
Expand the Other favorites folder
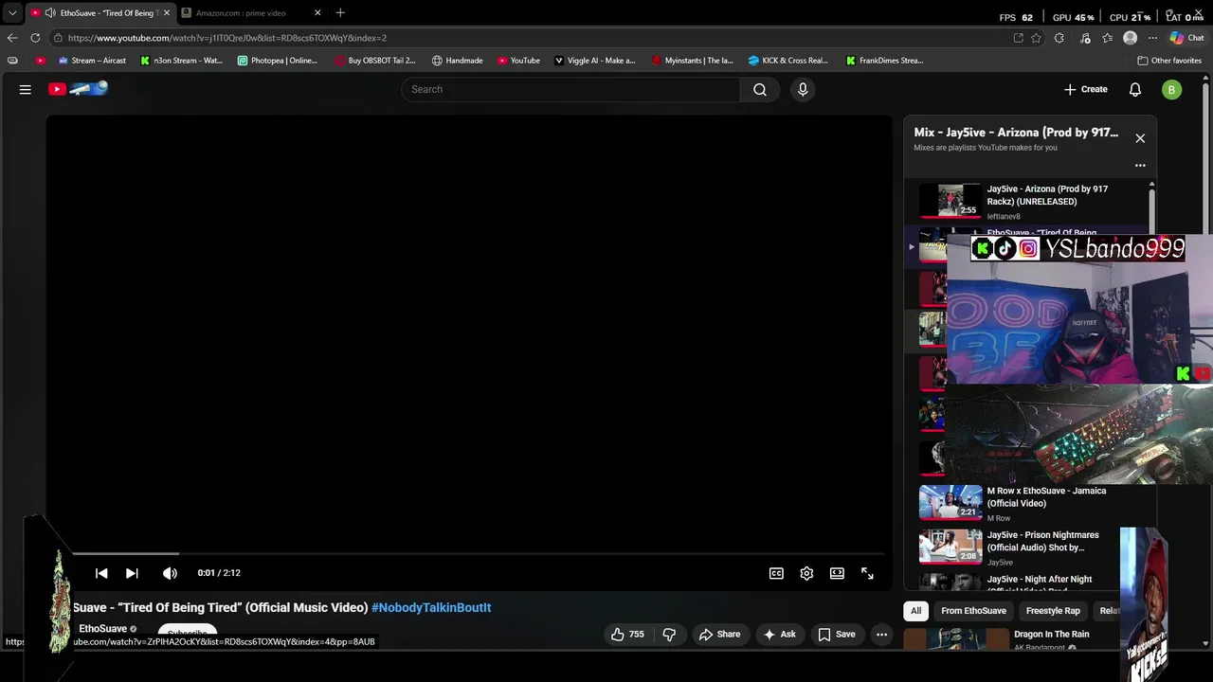tap(1169, 61)
